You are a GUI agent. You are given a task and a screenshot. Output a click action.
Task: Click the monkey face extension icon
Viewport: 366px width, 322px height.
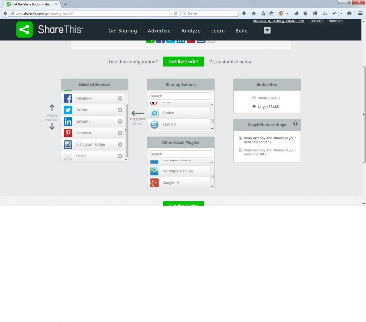pos(281,13)
